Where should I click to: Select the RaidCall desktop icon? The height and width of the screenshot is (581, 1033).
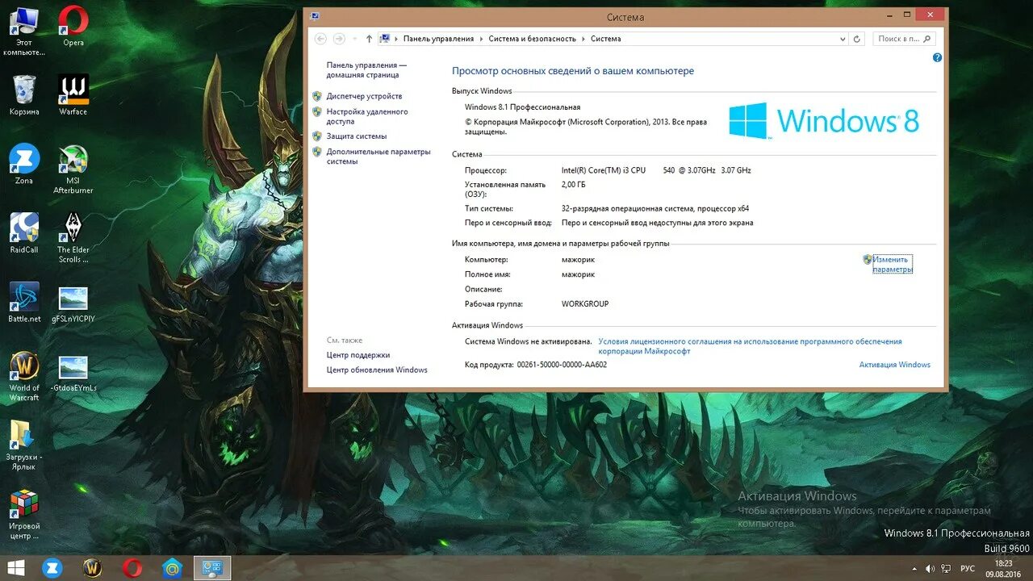pyautogui.click(x=24, y=233)
